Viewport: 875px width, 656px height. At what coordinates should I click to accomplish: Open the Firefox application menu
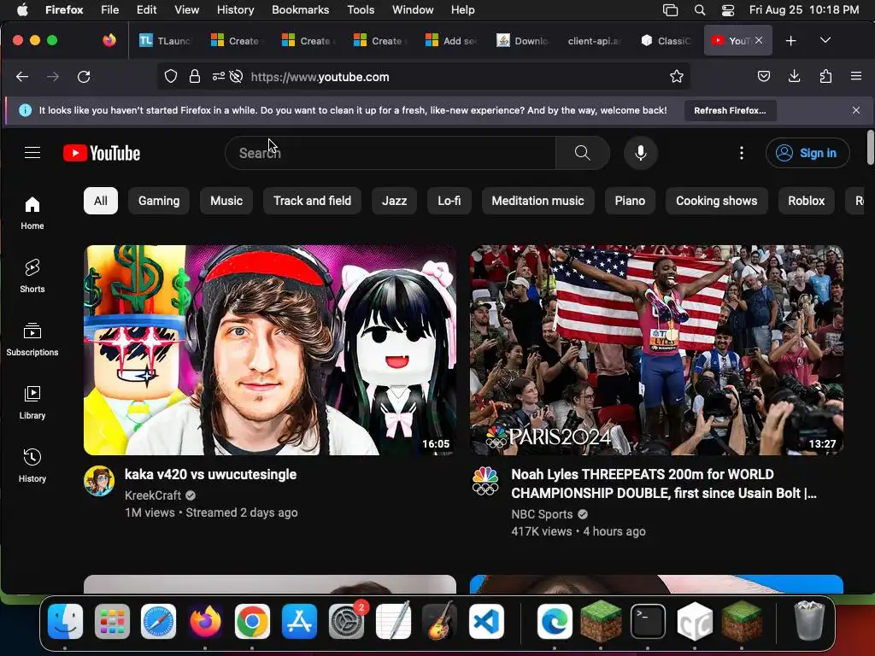coord(856,76)
